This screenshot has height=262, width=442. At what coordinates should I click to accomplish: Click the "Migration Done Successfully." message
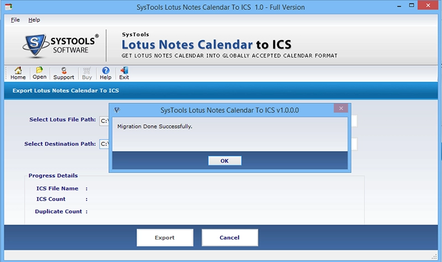coord(155,126)
